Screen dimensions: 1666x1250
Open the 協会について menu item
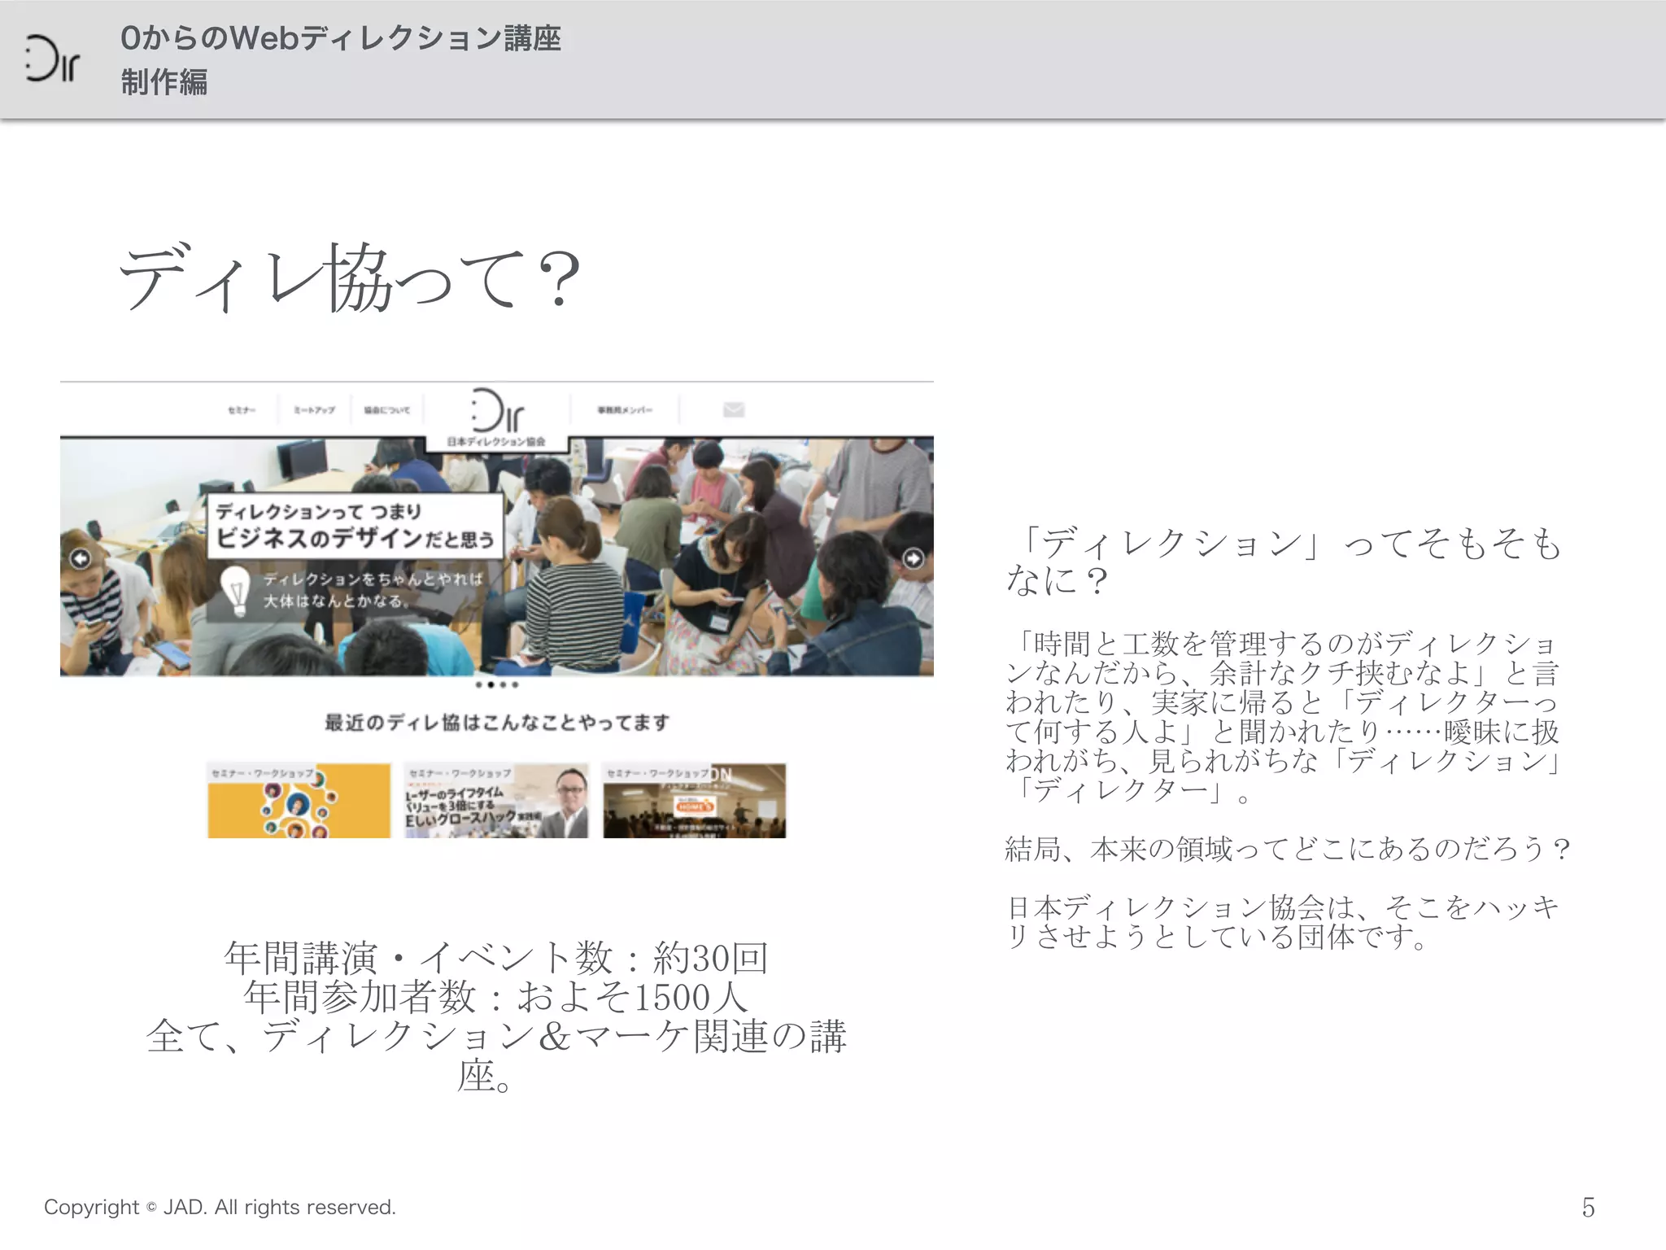coord(387,410)
